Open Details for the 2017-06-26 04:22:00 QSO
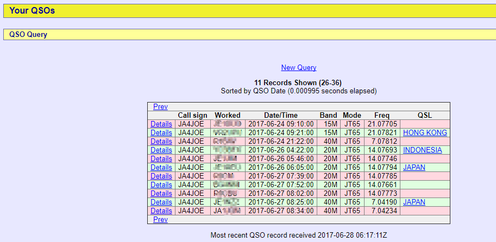The height and width of the screenshot is (242, 496). pos(161,150)
